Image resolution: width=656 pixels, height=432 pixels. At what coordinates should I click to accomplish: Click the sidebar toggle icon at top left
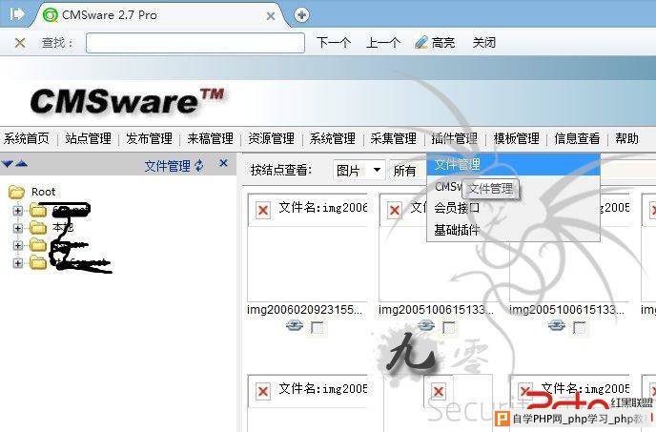(17, 14)
